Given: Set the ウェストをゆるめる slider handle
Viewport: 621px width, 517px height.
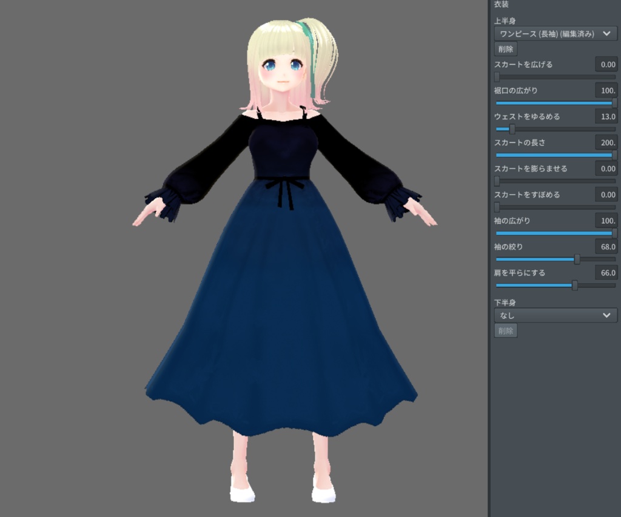Looking at the screenshot, I should [512, 129].
